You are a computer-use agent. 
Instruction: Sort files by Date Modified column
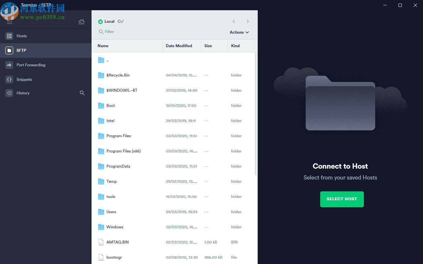pyautogui.click(x=182, y=46)
